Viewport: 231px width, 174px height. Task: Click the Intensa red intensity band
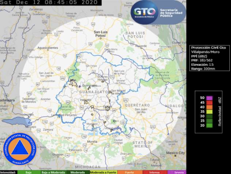(155, 172)
